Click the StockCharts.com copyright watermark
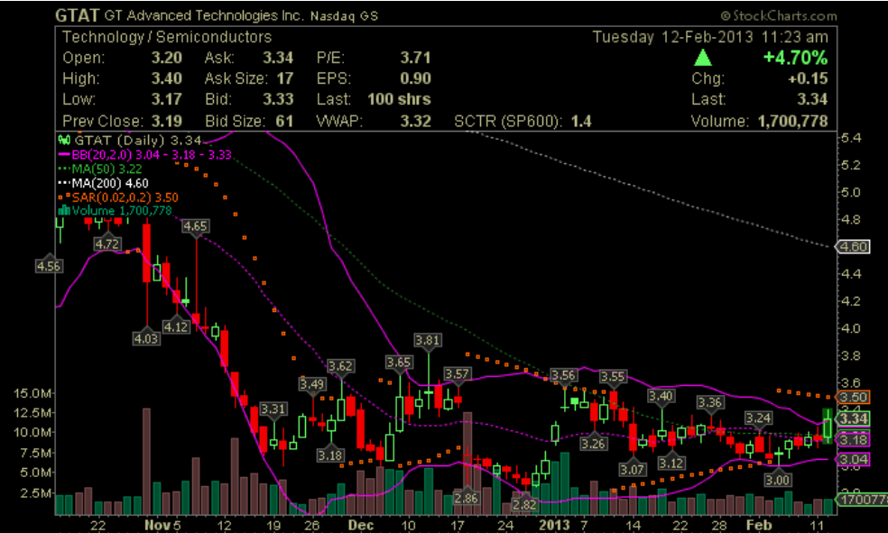Viewport: 888px width, 533px height. (x=778, y=16)
